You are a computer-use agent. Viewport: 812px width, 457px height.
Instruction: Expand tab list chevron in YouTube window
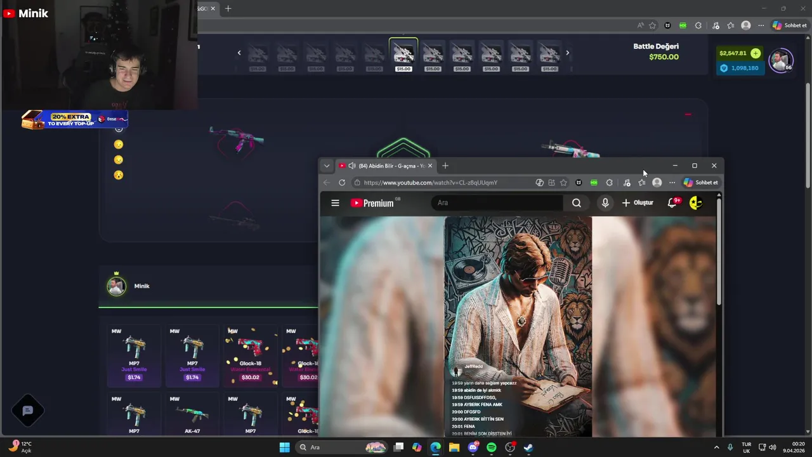(x=327, y=166)
